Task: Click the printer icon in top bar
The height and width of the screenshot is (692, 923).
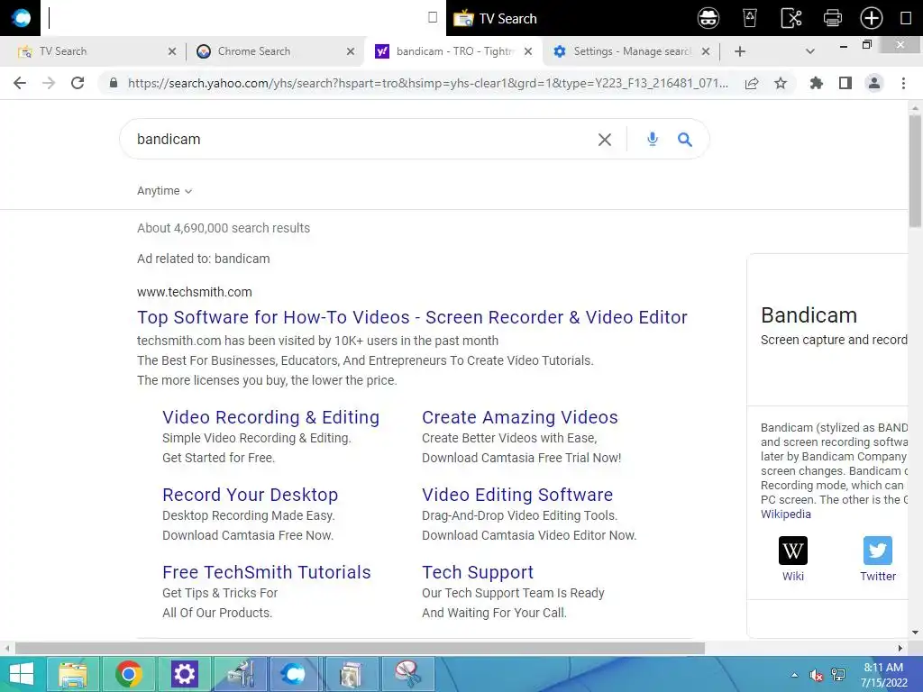Action: [832, 18]
